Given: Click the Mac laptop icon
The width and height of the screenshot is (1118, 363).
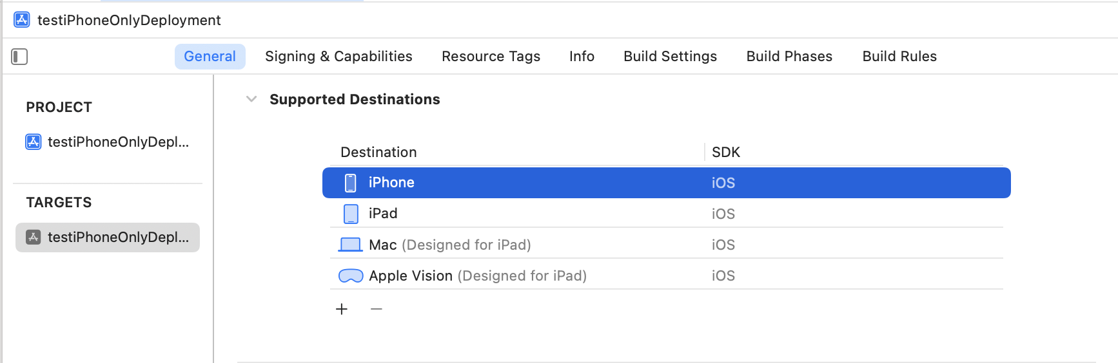Looking at the screenshot, I should coord(351,245).
